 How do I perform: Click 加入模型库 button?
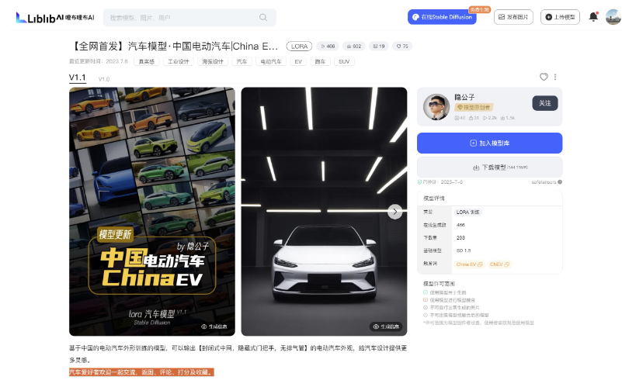pos(489,143)
